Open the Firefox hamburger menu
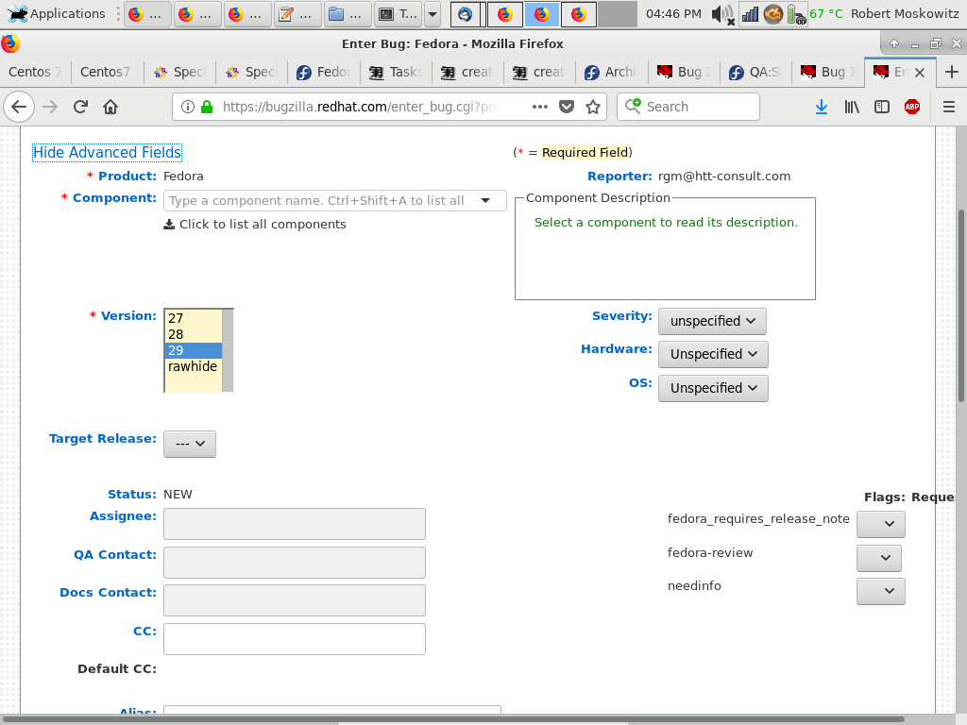 [948, 107]
